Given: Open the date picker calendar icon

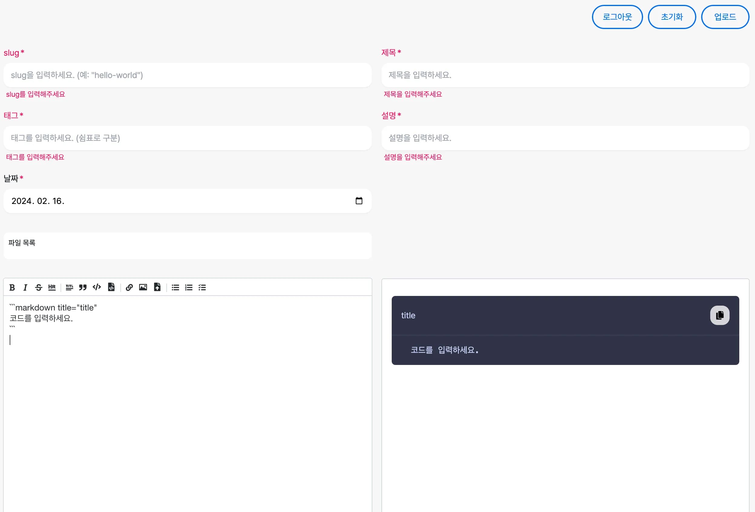Looking at the screenshot, I should [359, 201].
